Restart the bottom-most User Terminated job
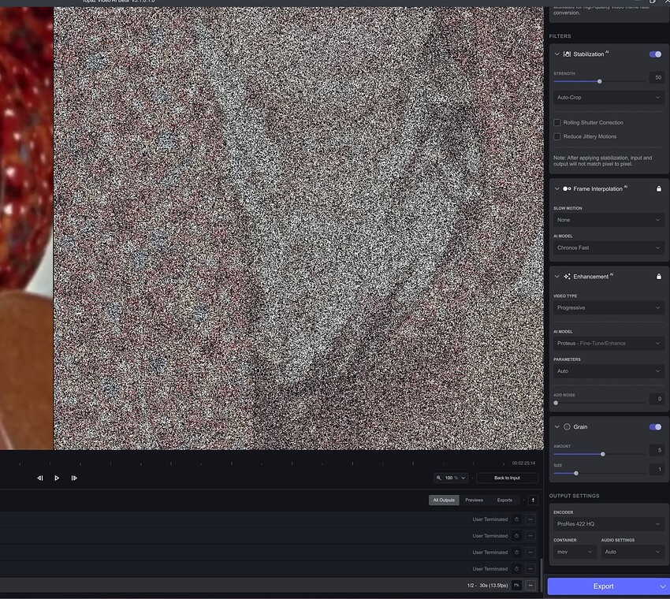The height and width of the screenshot is (599, 670). pyautogui.click(x=516, y=569)
